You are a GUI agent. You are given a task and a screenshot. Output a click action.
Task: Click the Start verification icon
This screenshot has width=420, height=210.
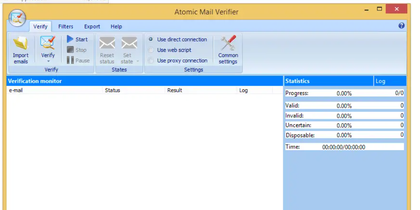click(x=71, y=39)
